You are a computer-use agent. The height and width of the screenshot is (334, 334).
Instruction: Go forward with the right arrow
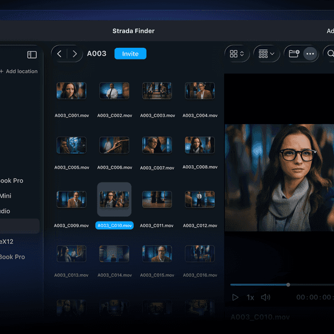click(75, 53)
